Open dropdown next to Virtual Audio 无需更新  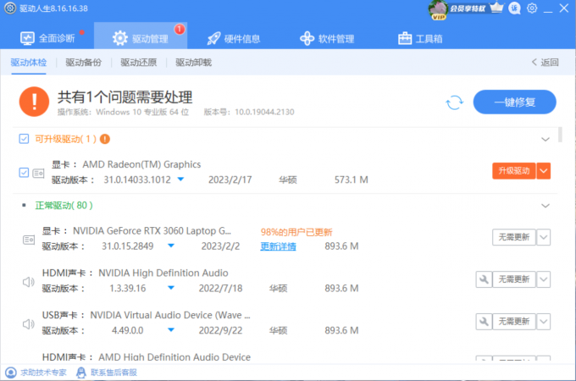pyautogui.click(x=544, y=322)
